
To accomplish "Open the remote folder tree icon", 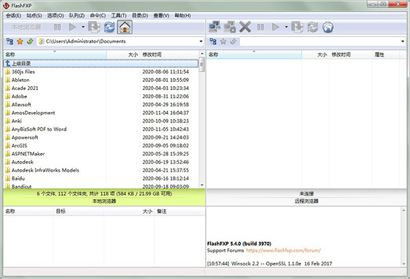I will (213, 41).
